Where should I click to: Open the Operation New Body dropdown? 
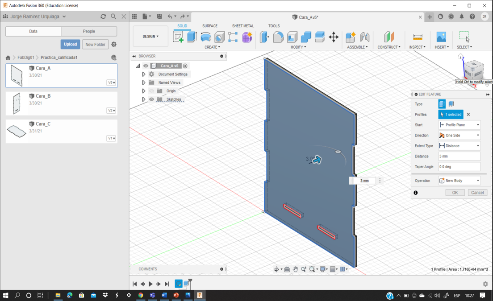(x=459, y=181)
